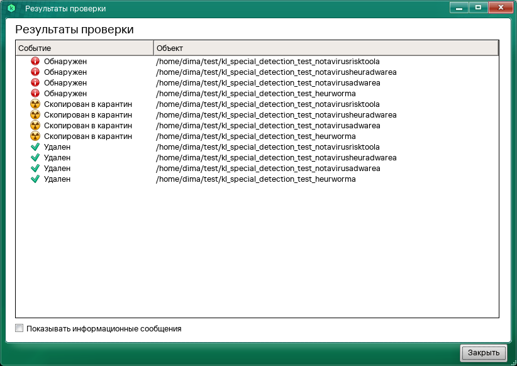Screen dimensions: 517x366
Task: Close window using title bar X
Action: coord(499,8)
